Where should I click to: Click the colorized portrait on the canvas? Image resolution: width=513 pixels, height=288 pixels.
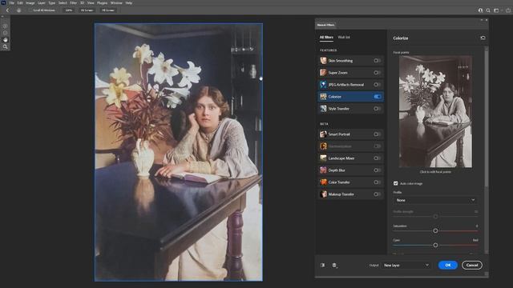point(178,152)
